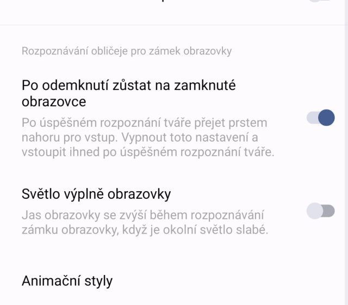The height and width of the screenshot is (305, 348).
Task: Disable the stay-on-lock-screen after unlock toggle
Action: [x=320, y=118]
